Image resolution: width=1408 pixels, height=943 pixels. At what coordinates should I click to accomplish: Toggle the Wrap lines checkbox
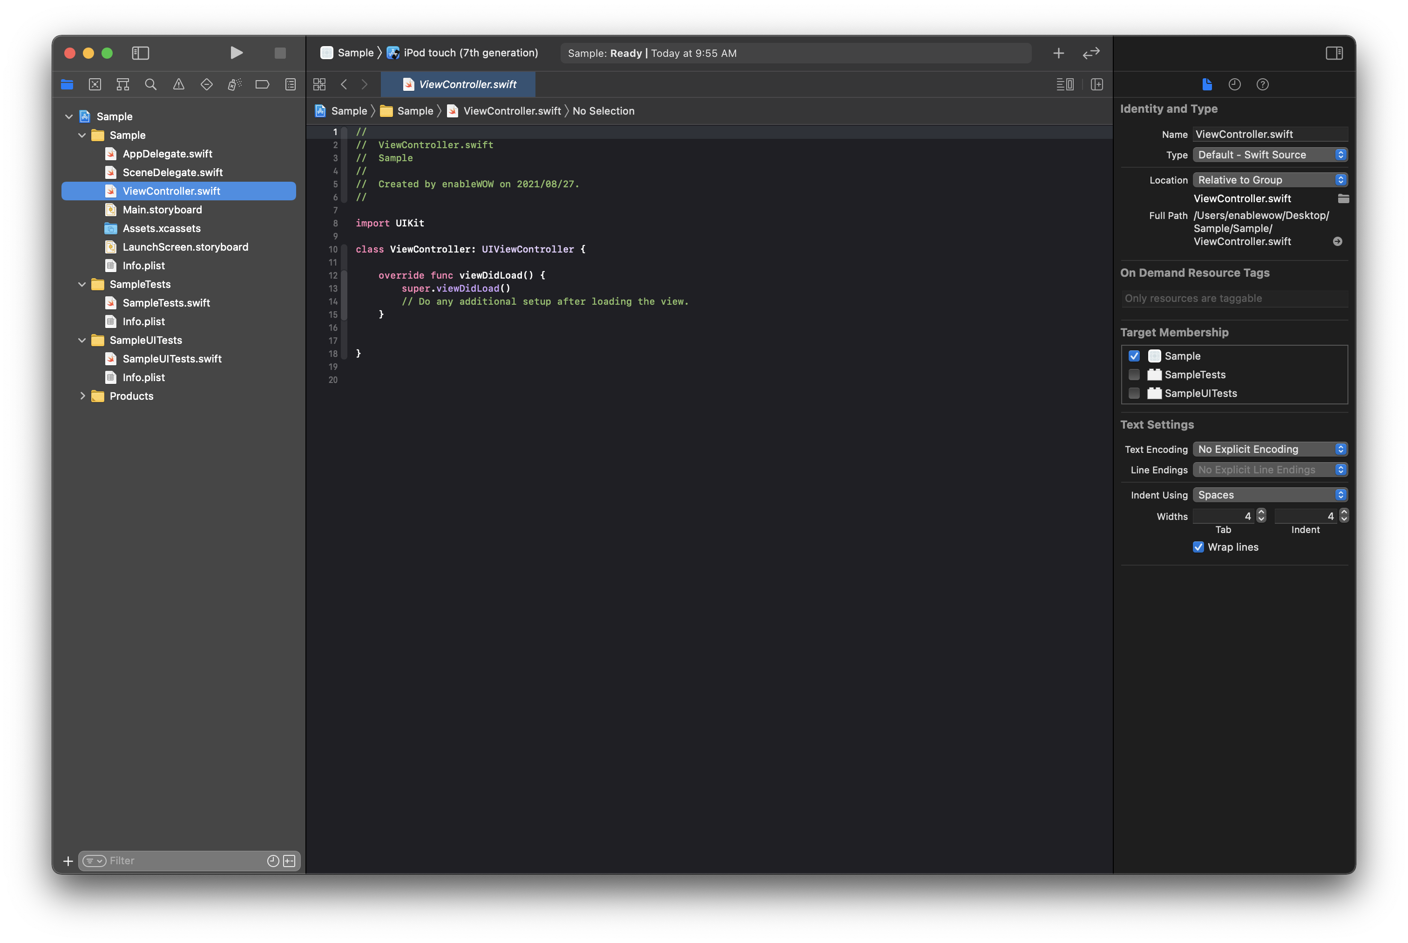click(1198, 547)
